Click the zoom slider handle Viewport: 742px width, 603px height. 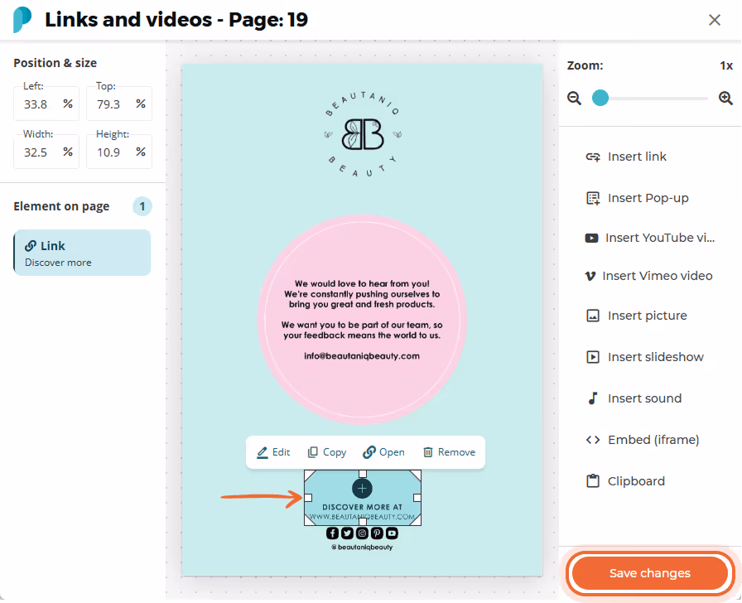tap(600, 98)
